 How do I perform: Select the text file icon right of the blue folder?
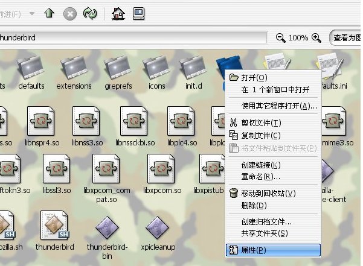pyautogui.click(x=276, y=62)
